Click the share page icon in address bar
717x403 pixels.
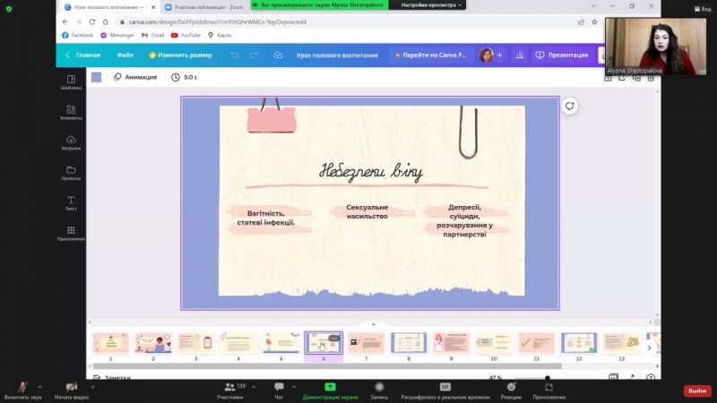(581, 21)
